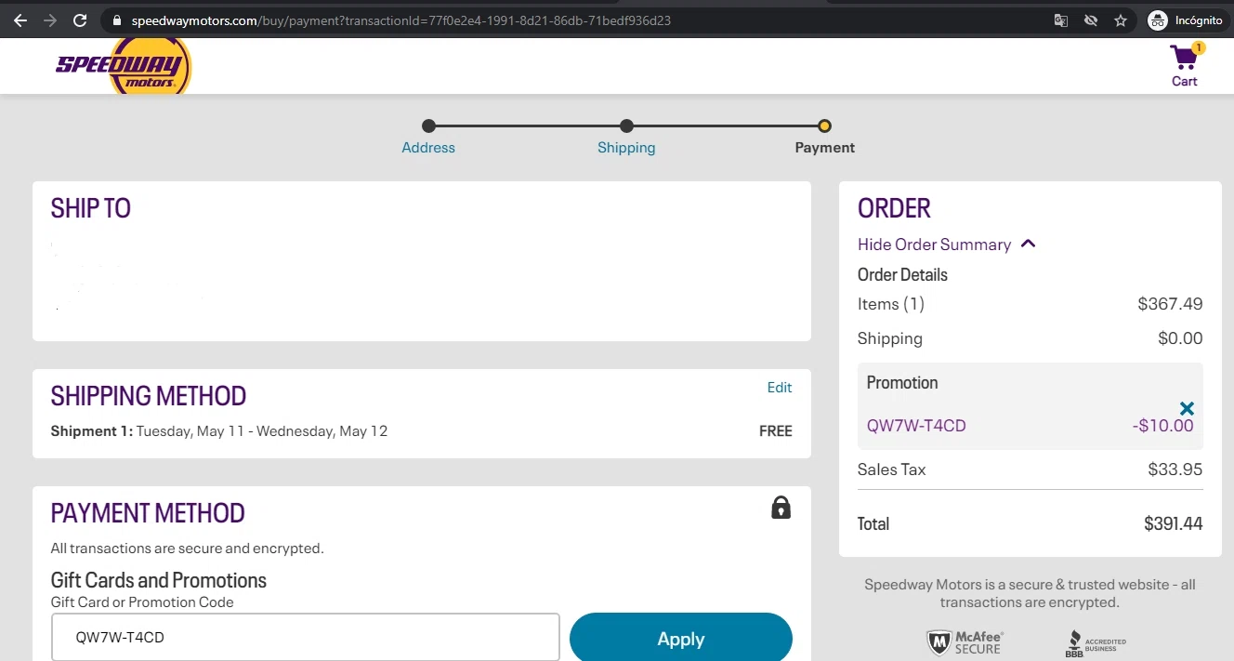Click Hide Order Summary link
Viewport: 1234px width, 661px height.
[934, 245]
